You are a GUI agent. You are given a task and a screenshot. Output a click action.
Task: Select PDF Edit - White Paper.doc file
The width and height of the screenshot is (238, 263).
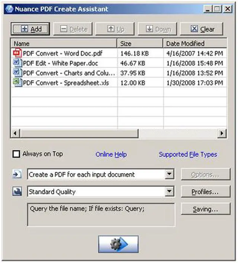tap(60, 63)
